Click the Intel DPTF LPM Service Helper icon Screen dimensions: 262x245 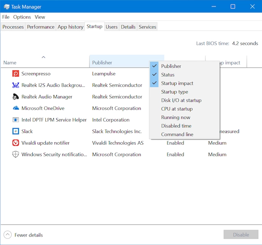coord(16,120)
